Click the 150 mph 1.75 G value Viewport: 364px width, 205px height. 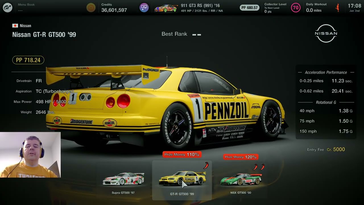[x=346, y=131]
